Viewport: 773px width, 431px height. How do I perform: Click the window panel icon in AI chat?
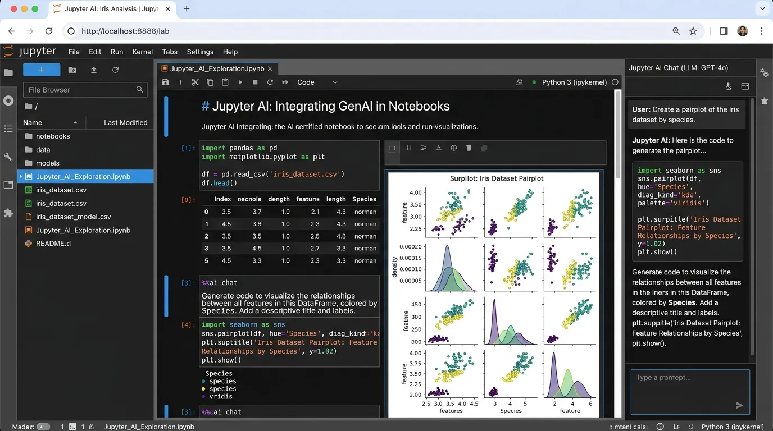[745, 86]
